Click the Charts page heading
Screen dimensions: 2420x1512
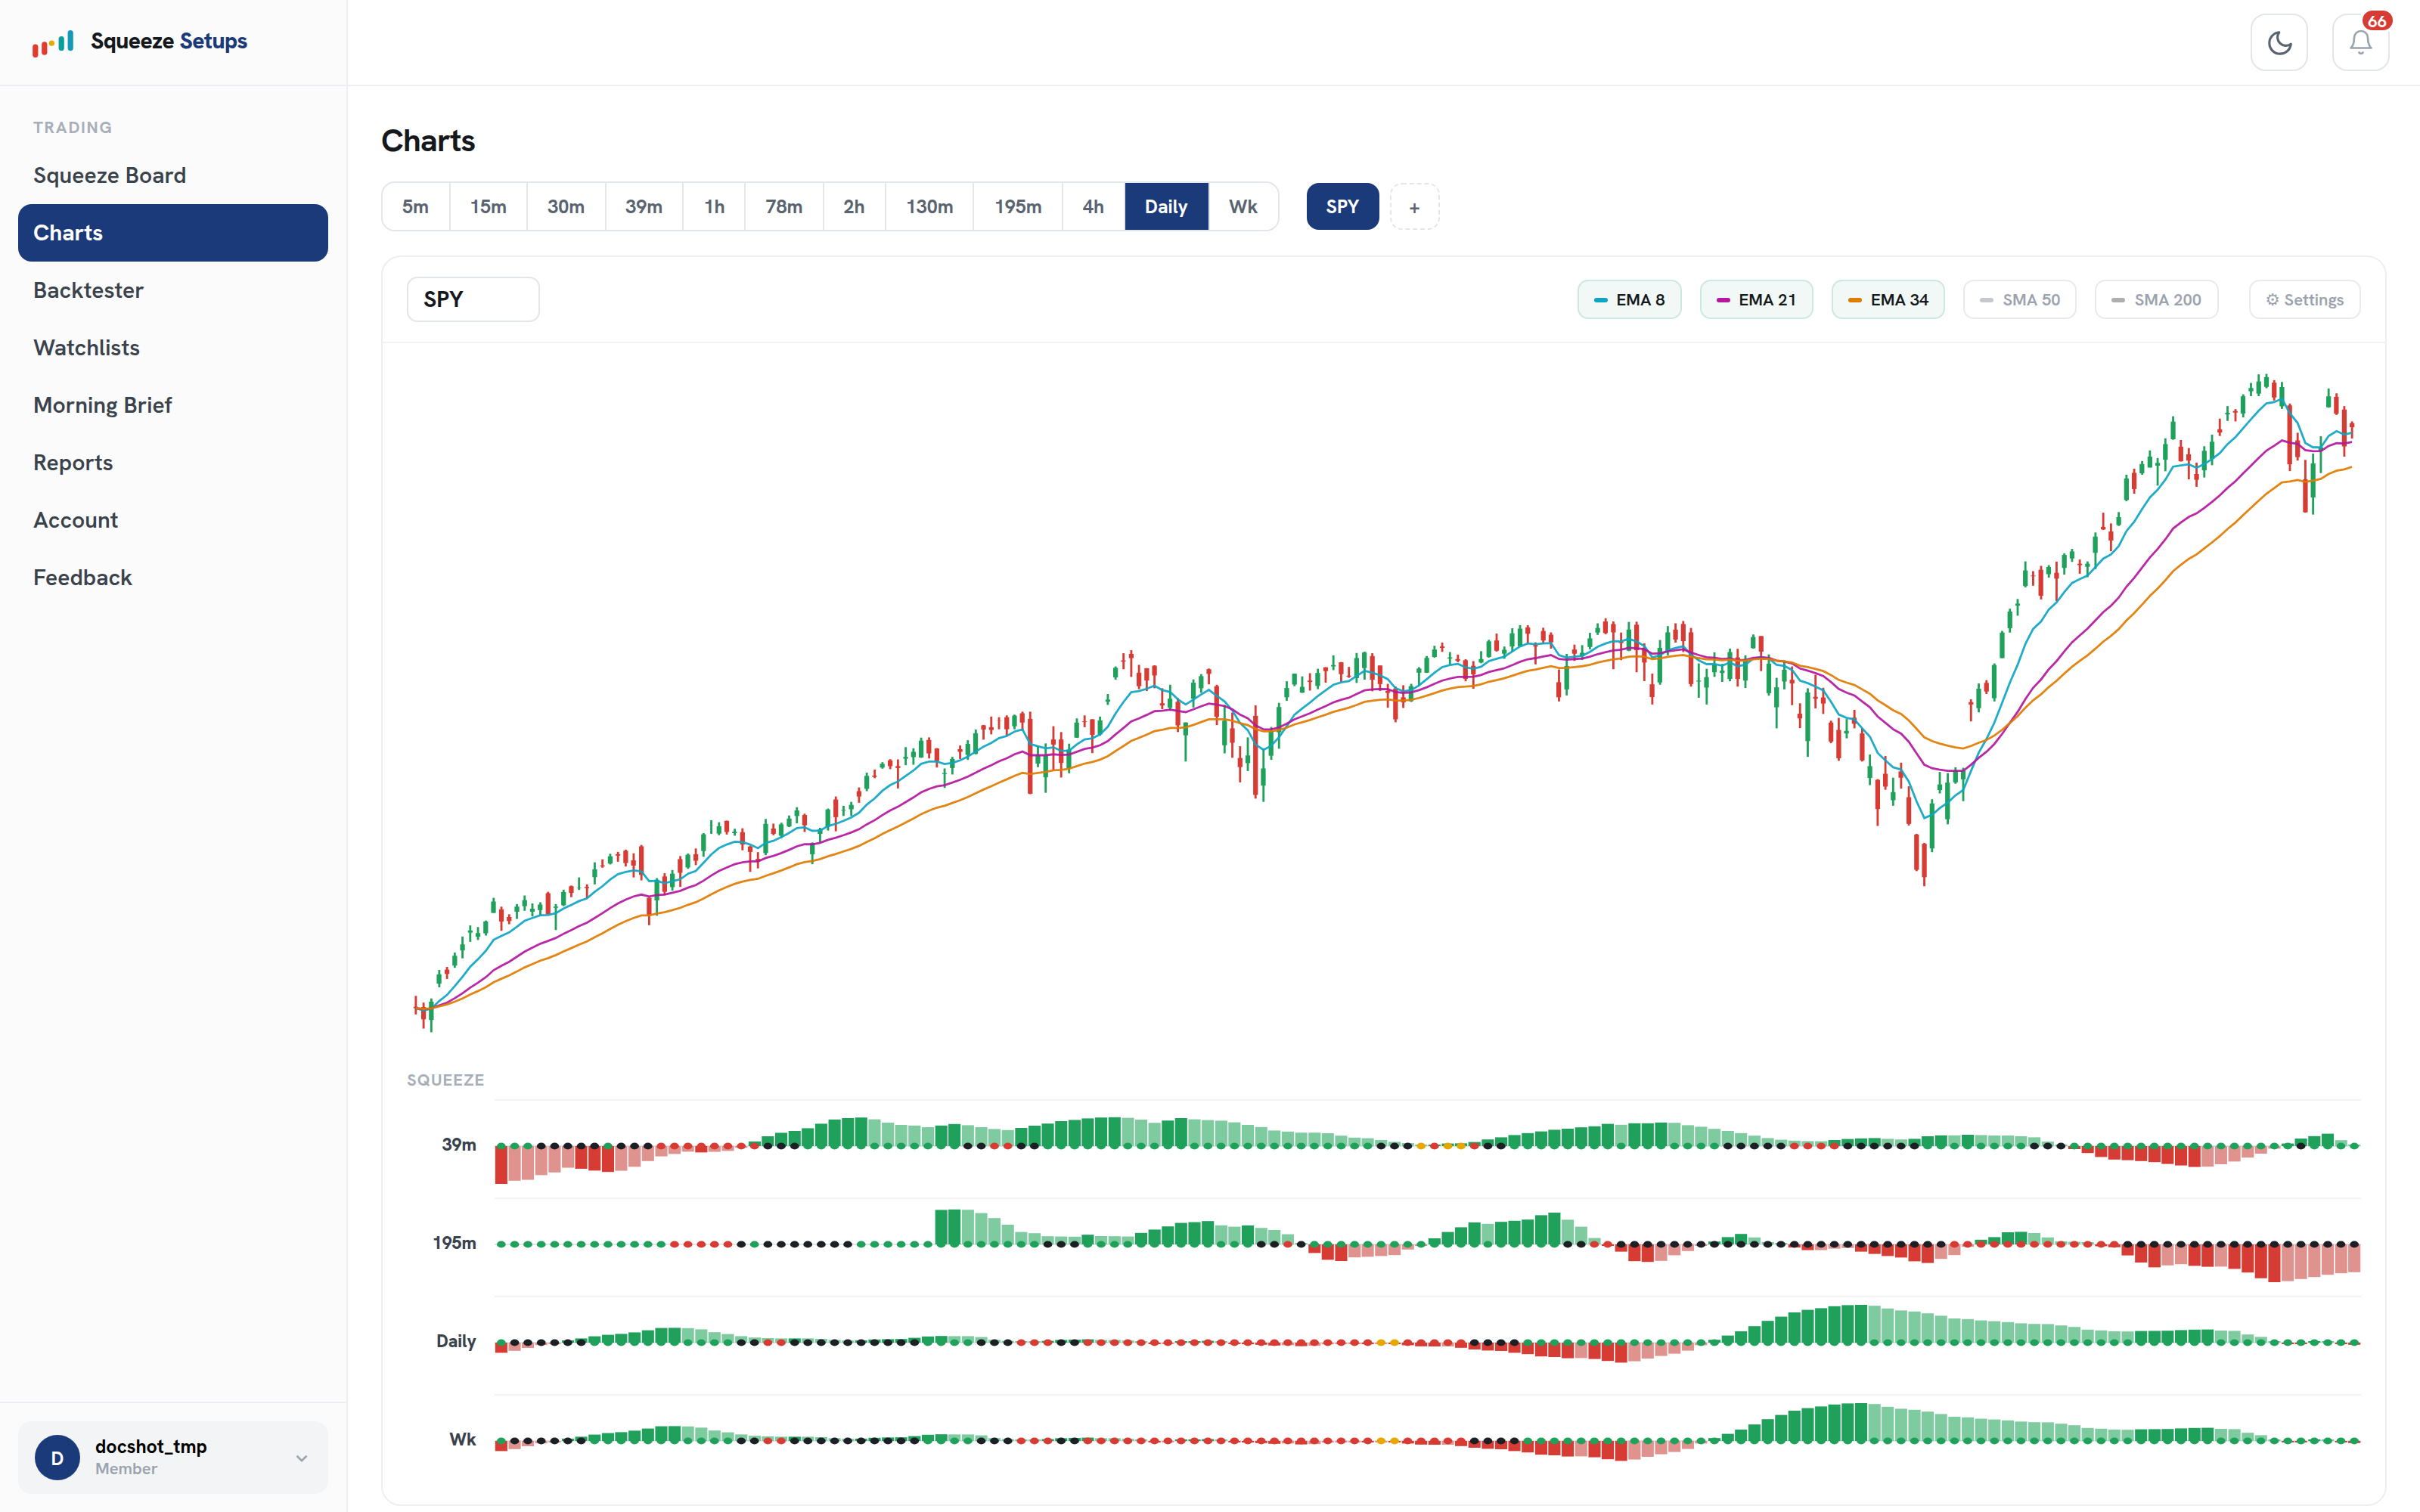coord(428,141)
